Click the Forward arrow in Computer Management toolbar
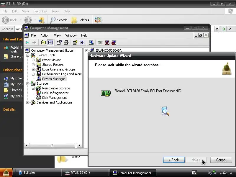This screenshot has height=177, width=236. tap(34, 42)
